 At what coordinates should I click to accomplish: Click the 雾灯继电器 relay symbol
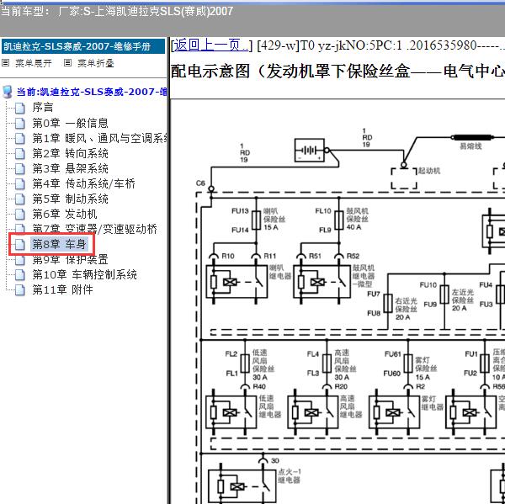[394, 412]
